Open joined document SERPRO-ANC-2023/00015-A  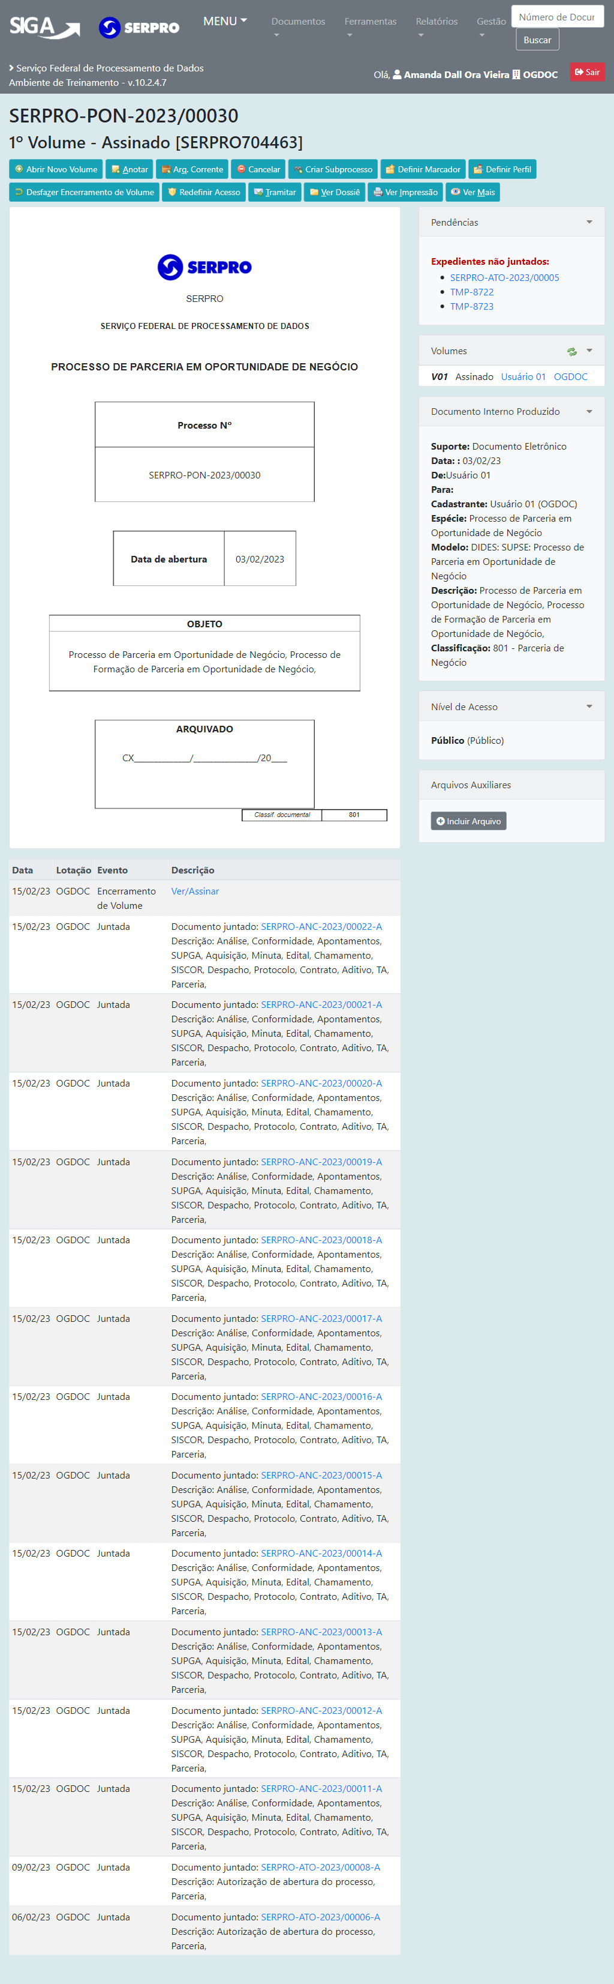[321, 1476]
